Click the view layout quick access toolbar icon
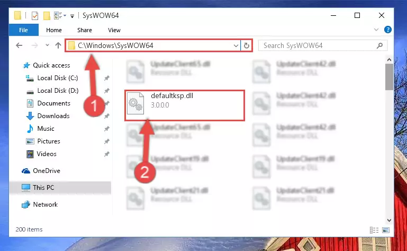 pos(58,15)
